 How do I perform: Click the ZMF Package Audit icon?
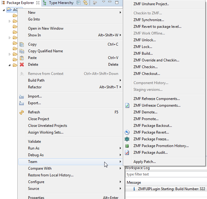coord(127,153)
